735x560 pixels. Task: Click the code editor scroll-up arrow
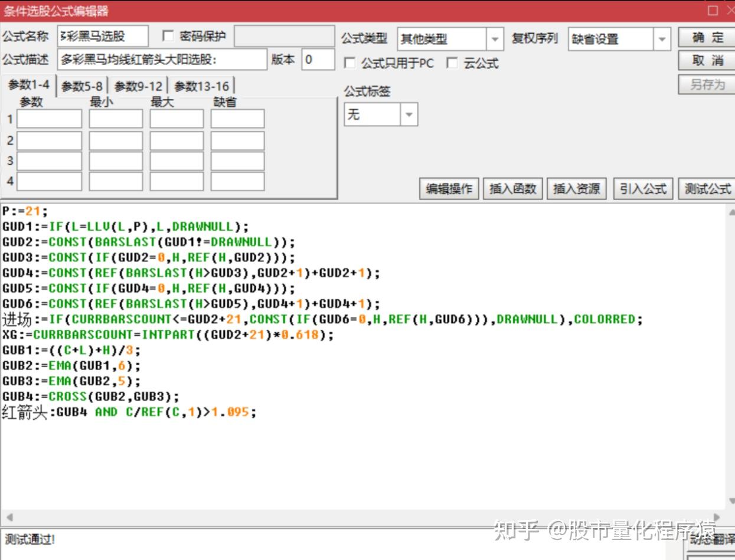pos(731,212)
